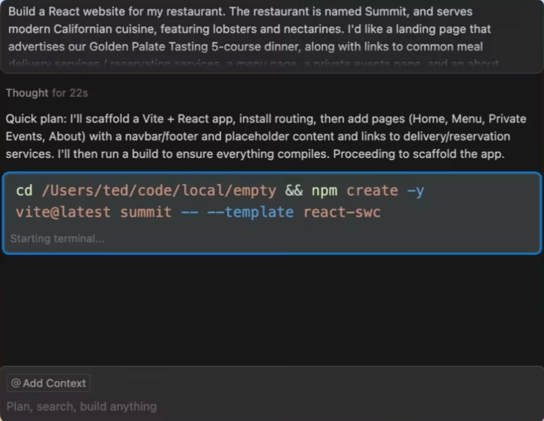This screenshot has height=421, width=544.
Task: Click the '22s' thinking duration label
Action: (x=79, y=93)
